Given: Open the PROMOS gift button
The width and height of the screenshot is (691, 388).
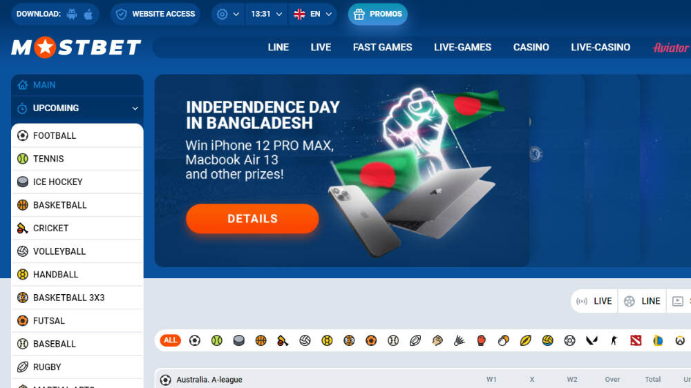Looking at the screenshot, I should point(378,14).
